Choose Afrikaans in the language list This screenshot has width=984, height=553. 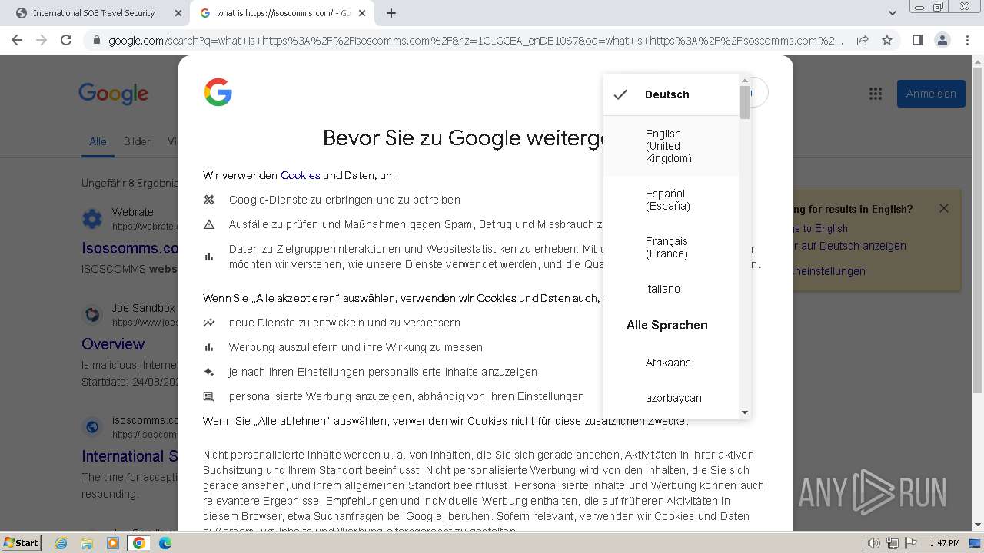click(x=671, y=363)
